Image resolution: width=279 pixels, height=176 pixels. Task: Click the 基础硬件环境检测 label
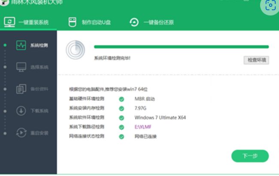pos(86,99)
